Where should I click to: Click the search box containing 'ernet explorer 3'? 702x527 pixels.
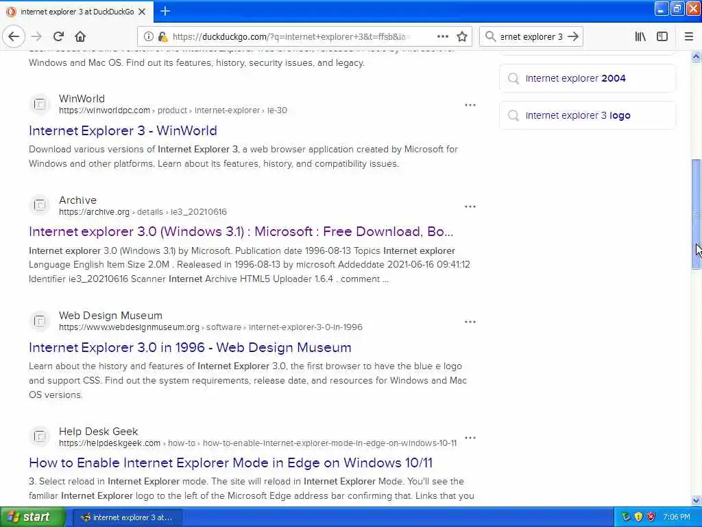pos(531,37)
